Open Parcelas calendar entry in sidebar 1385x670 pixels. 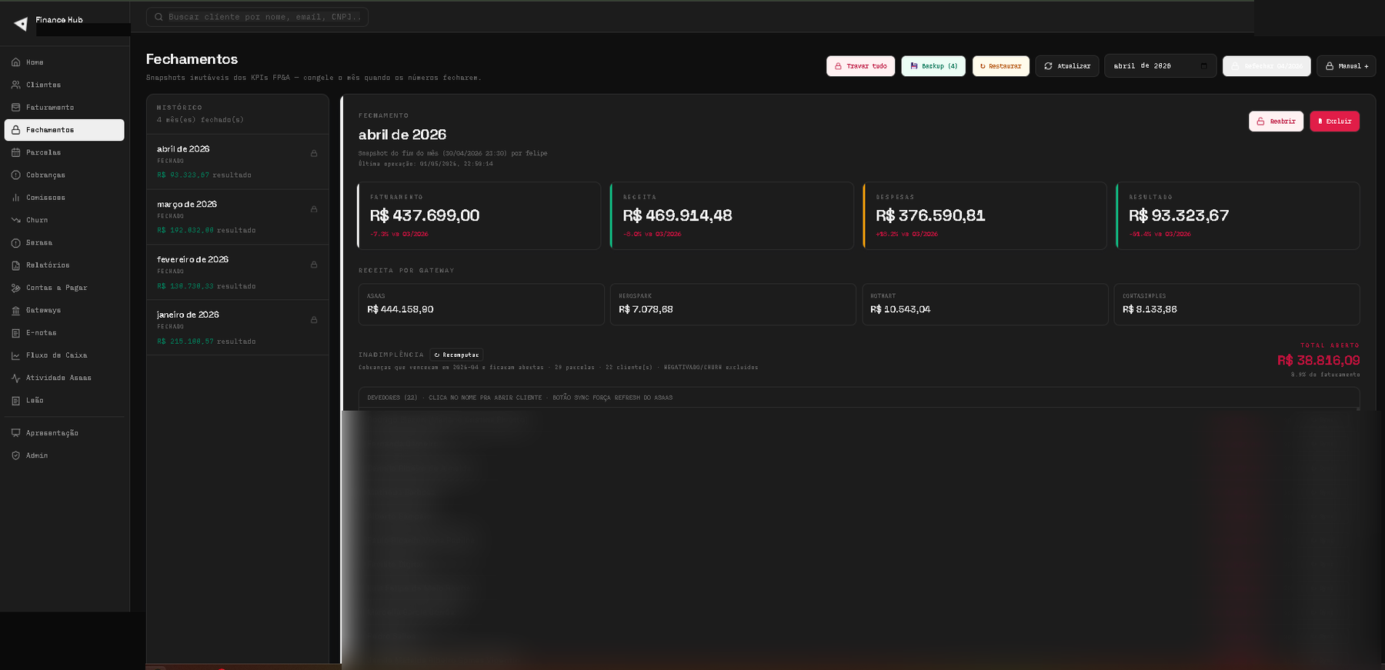[64, 152]
